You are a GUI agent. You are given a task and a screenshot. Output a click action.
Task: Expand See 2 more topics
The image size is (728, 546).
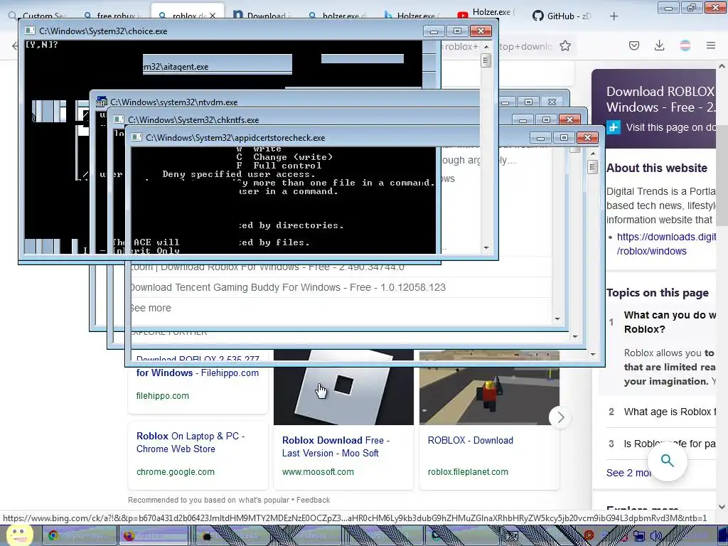click(628, 473)
